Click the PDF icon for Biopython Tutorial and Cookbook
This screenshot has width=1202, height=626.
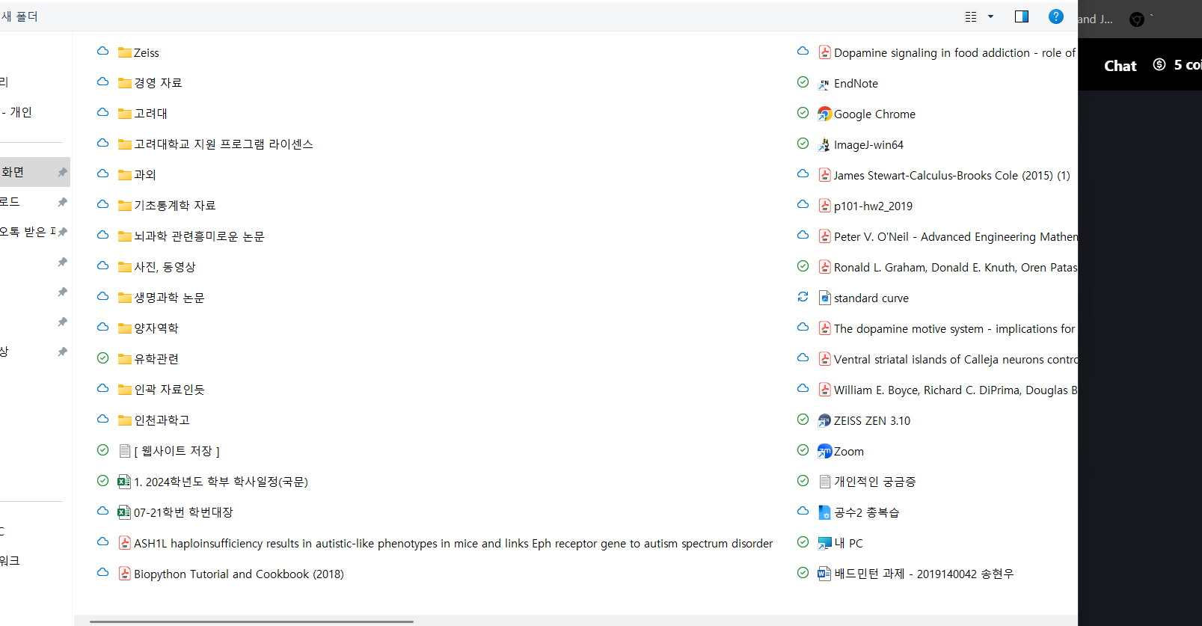125,574
